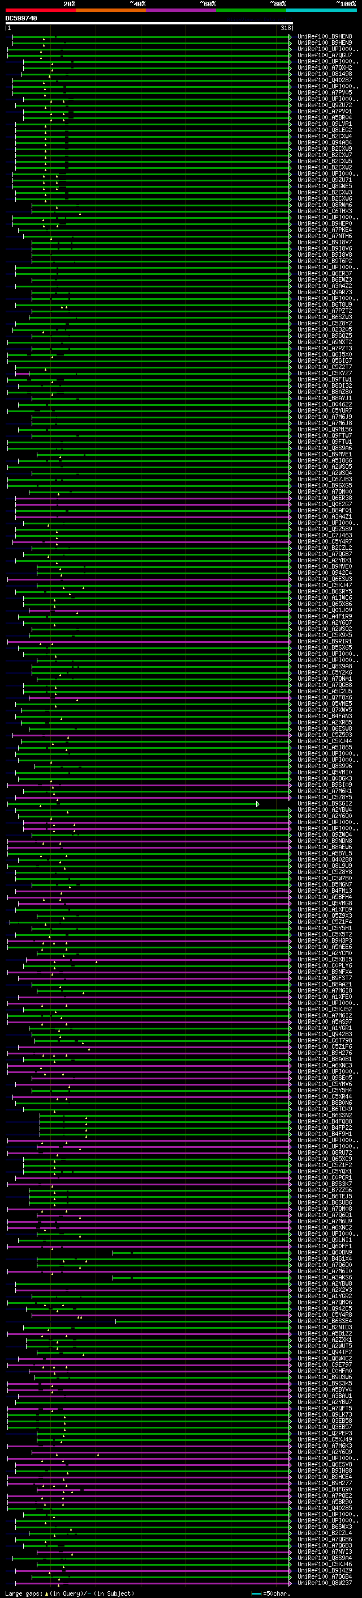Click the green ~80% identity legend segment
362x1598 pixels.
(251, 10)
